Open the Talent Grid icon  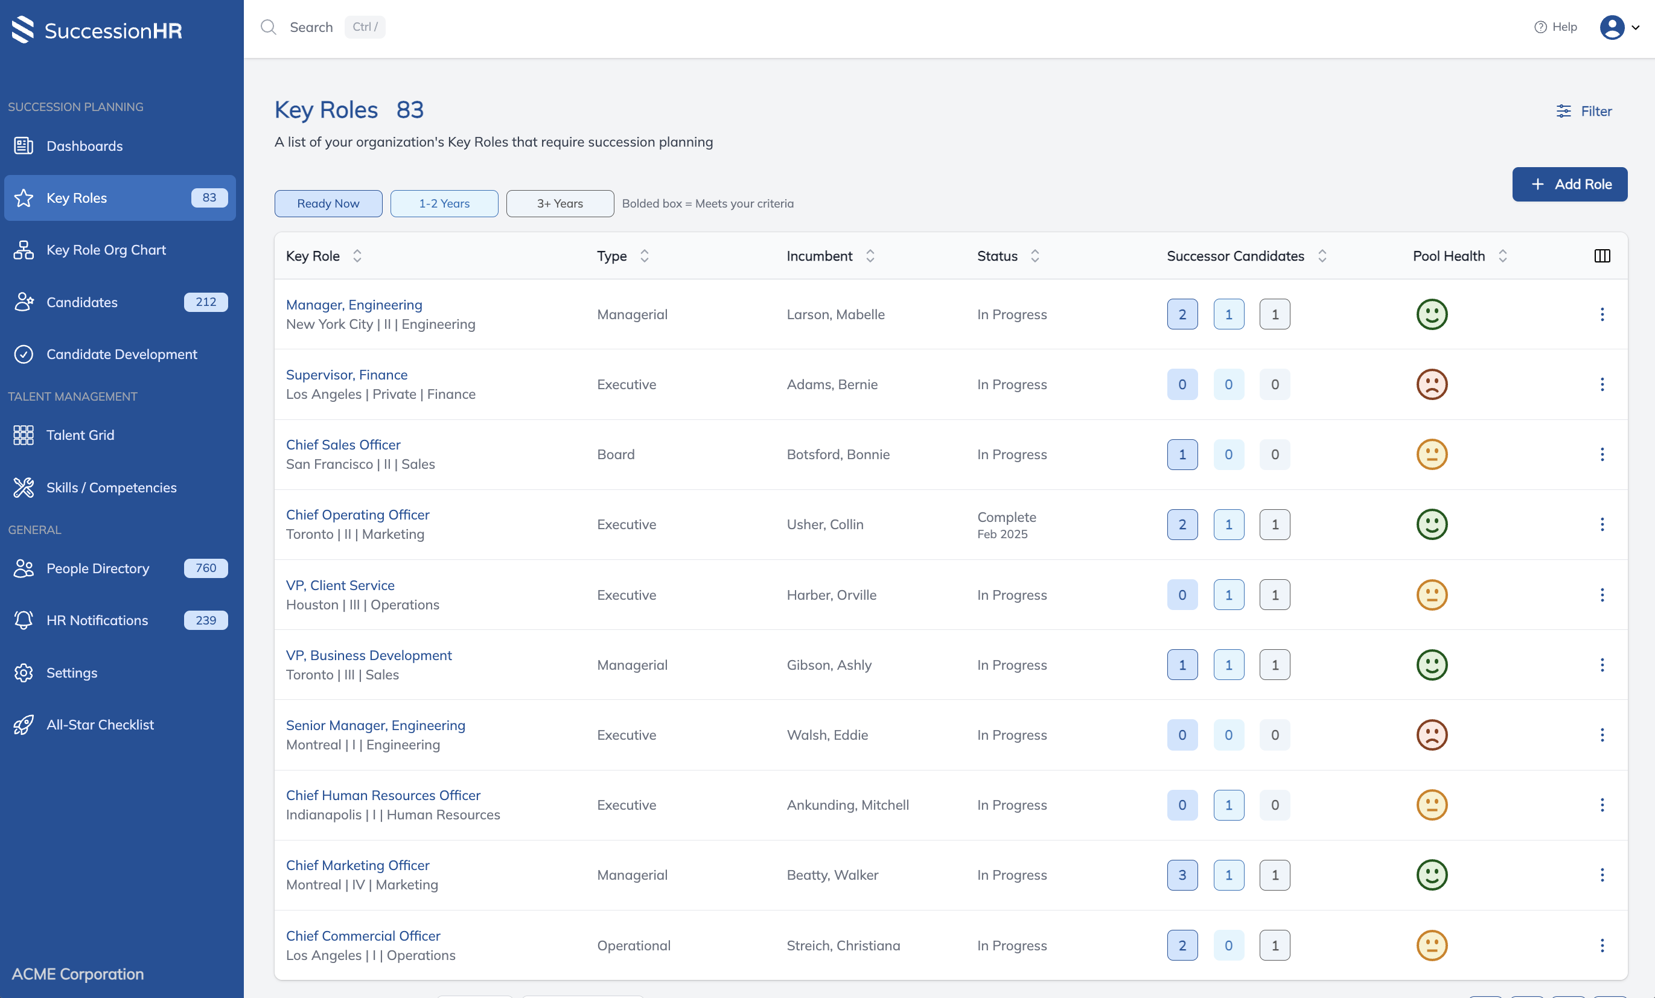click(x=24, y=435)
